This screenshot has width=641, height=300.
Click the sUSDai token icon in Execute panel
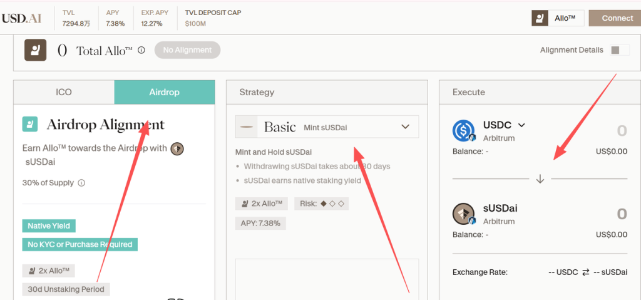point(464,214)
